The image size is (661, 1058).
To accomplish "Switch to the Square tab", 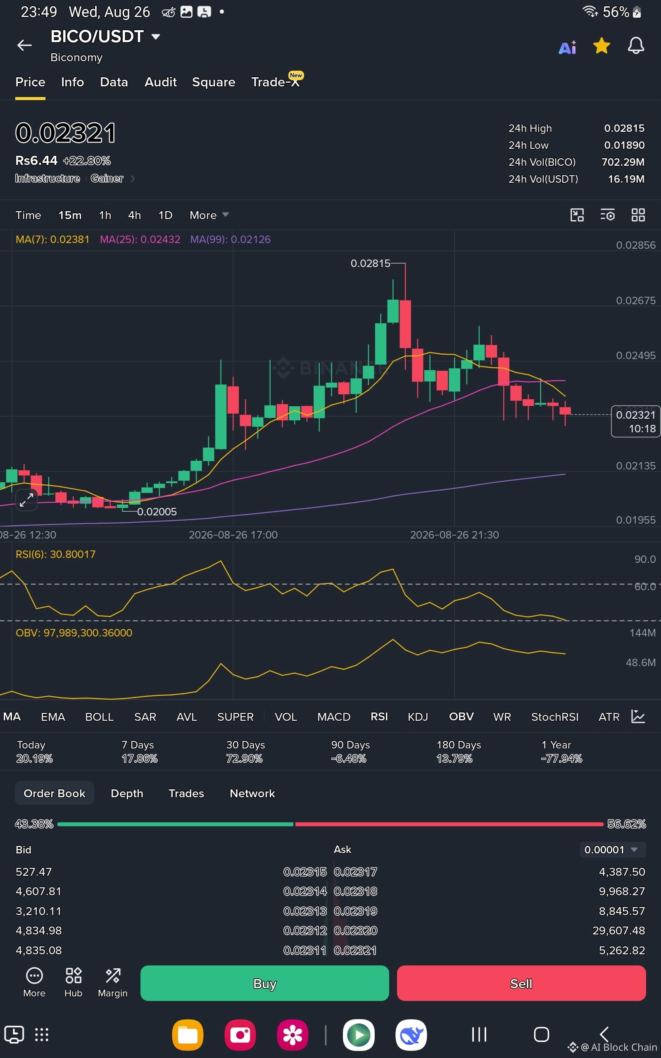I will coord(214,82).
